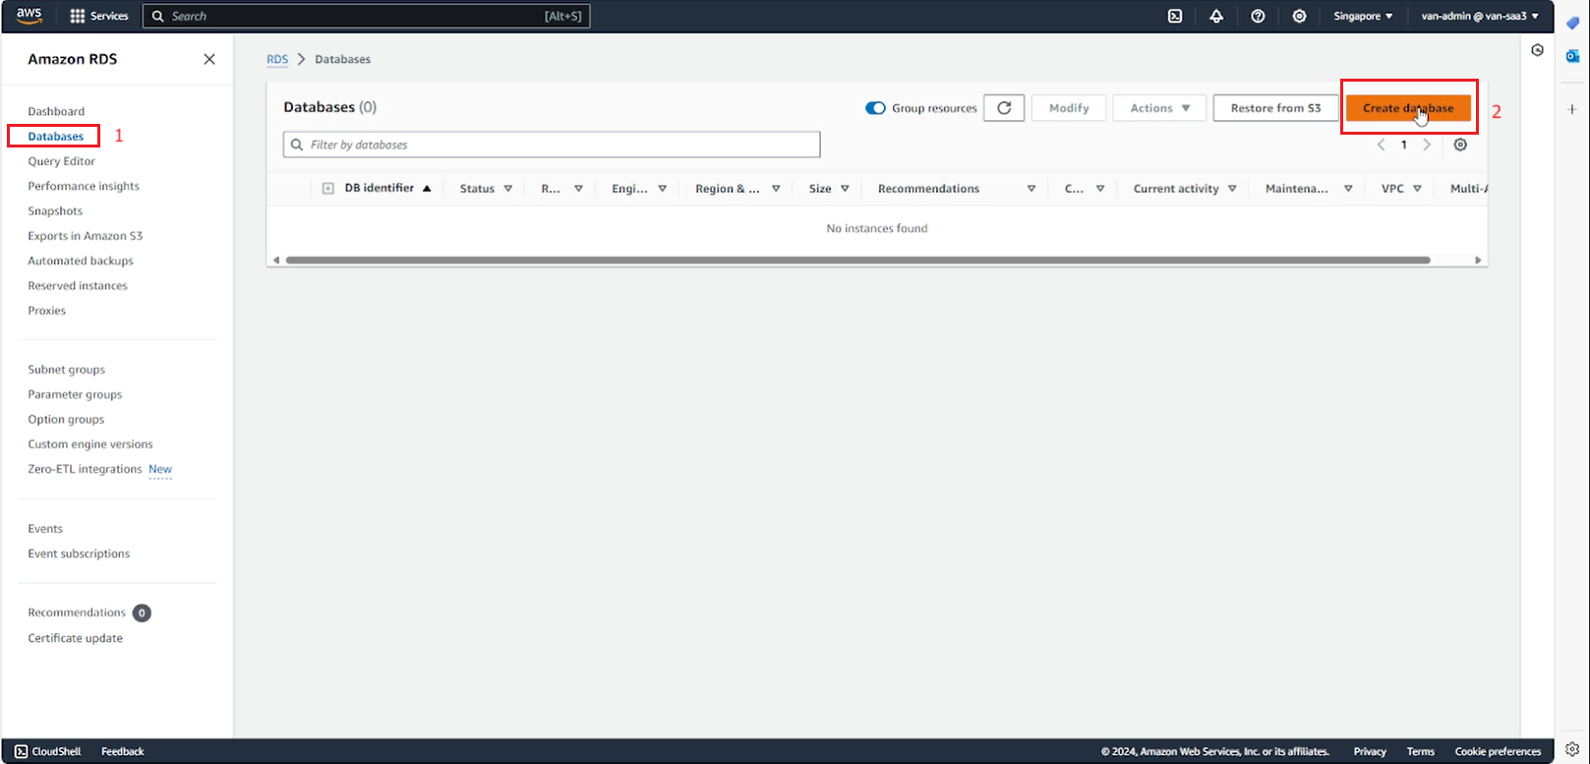This screenshot has height=764, width=1590.
Task: Open Option groups
Action: tap(66, 419)
